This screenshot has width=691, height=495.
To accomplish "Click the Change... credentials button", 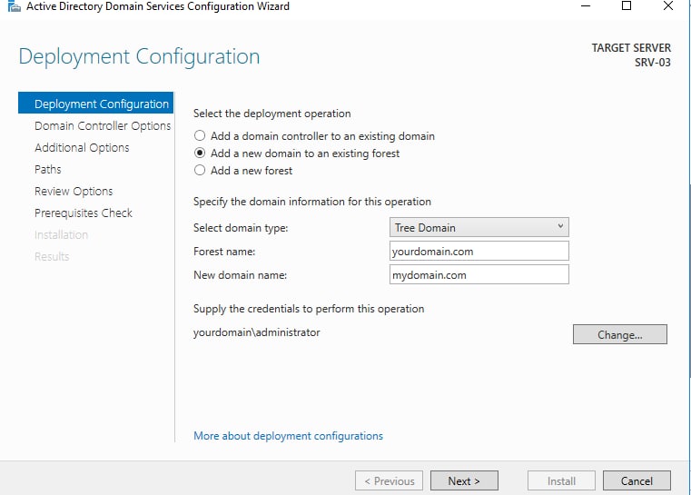I will [x=619, y=334].
